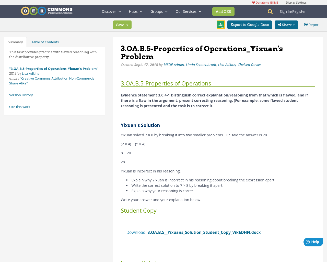
Task: Expand the Our Services menu
Action: [x=188, y=11]
